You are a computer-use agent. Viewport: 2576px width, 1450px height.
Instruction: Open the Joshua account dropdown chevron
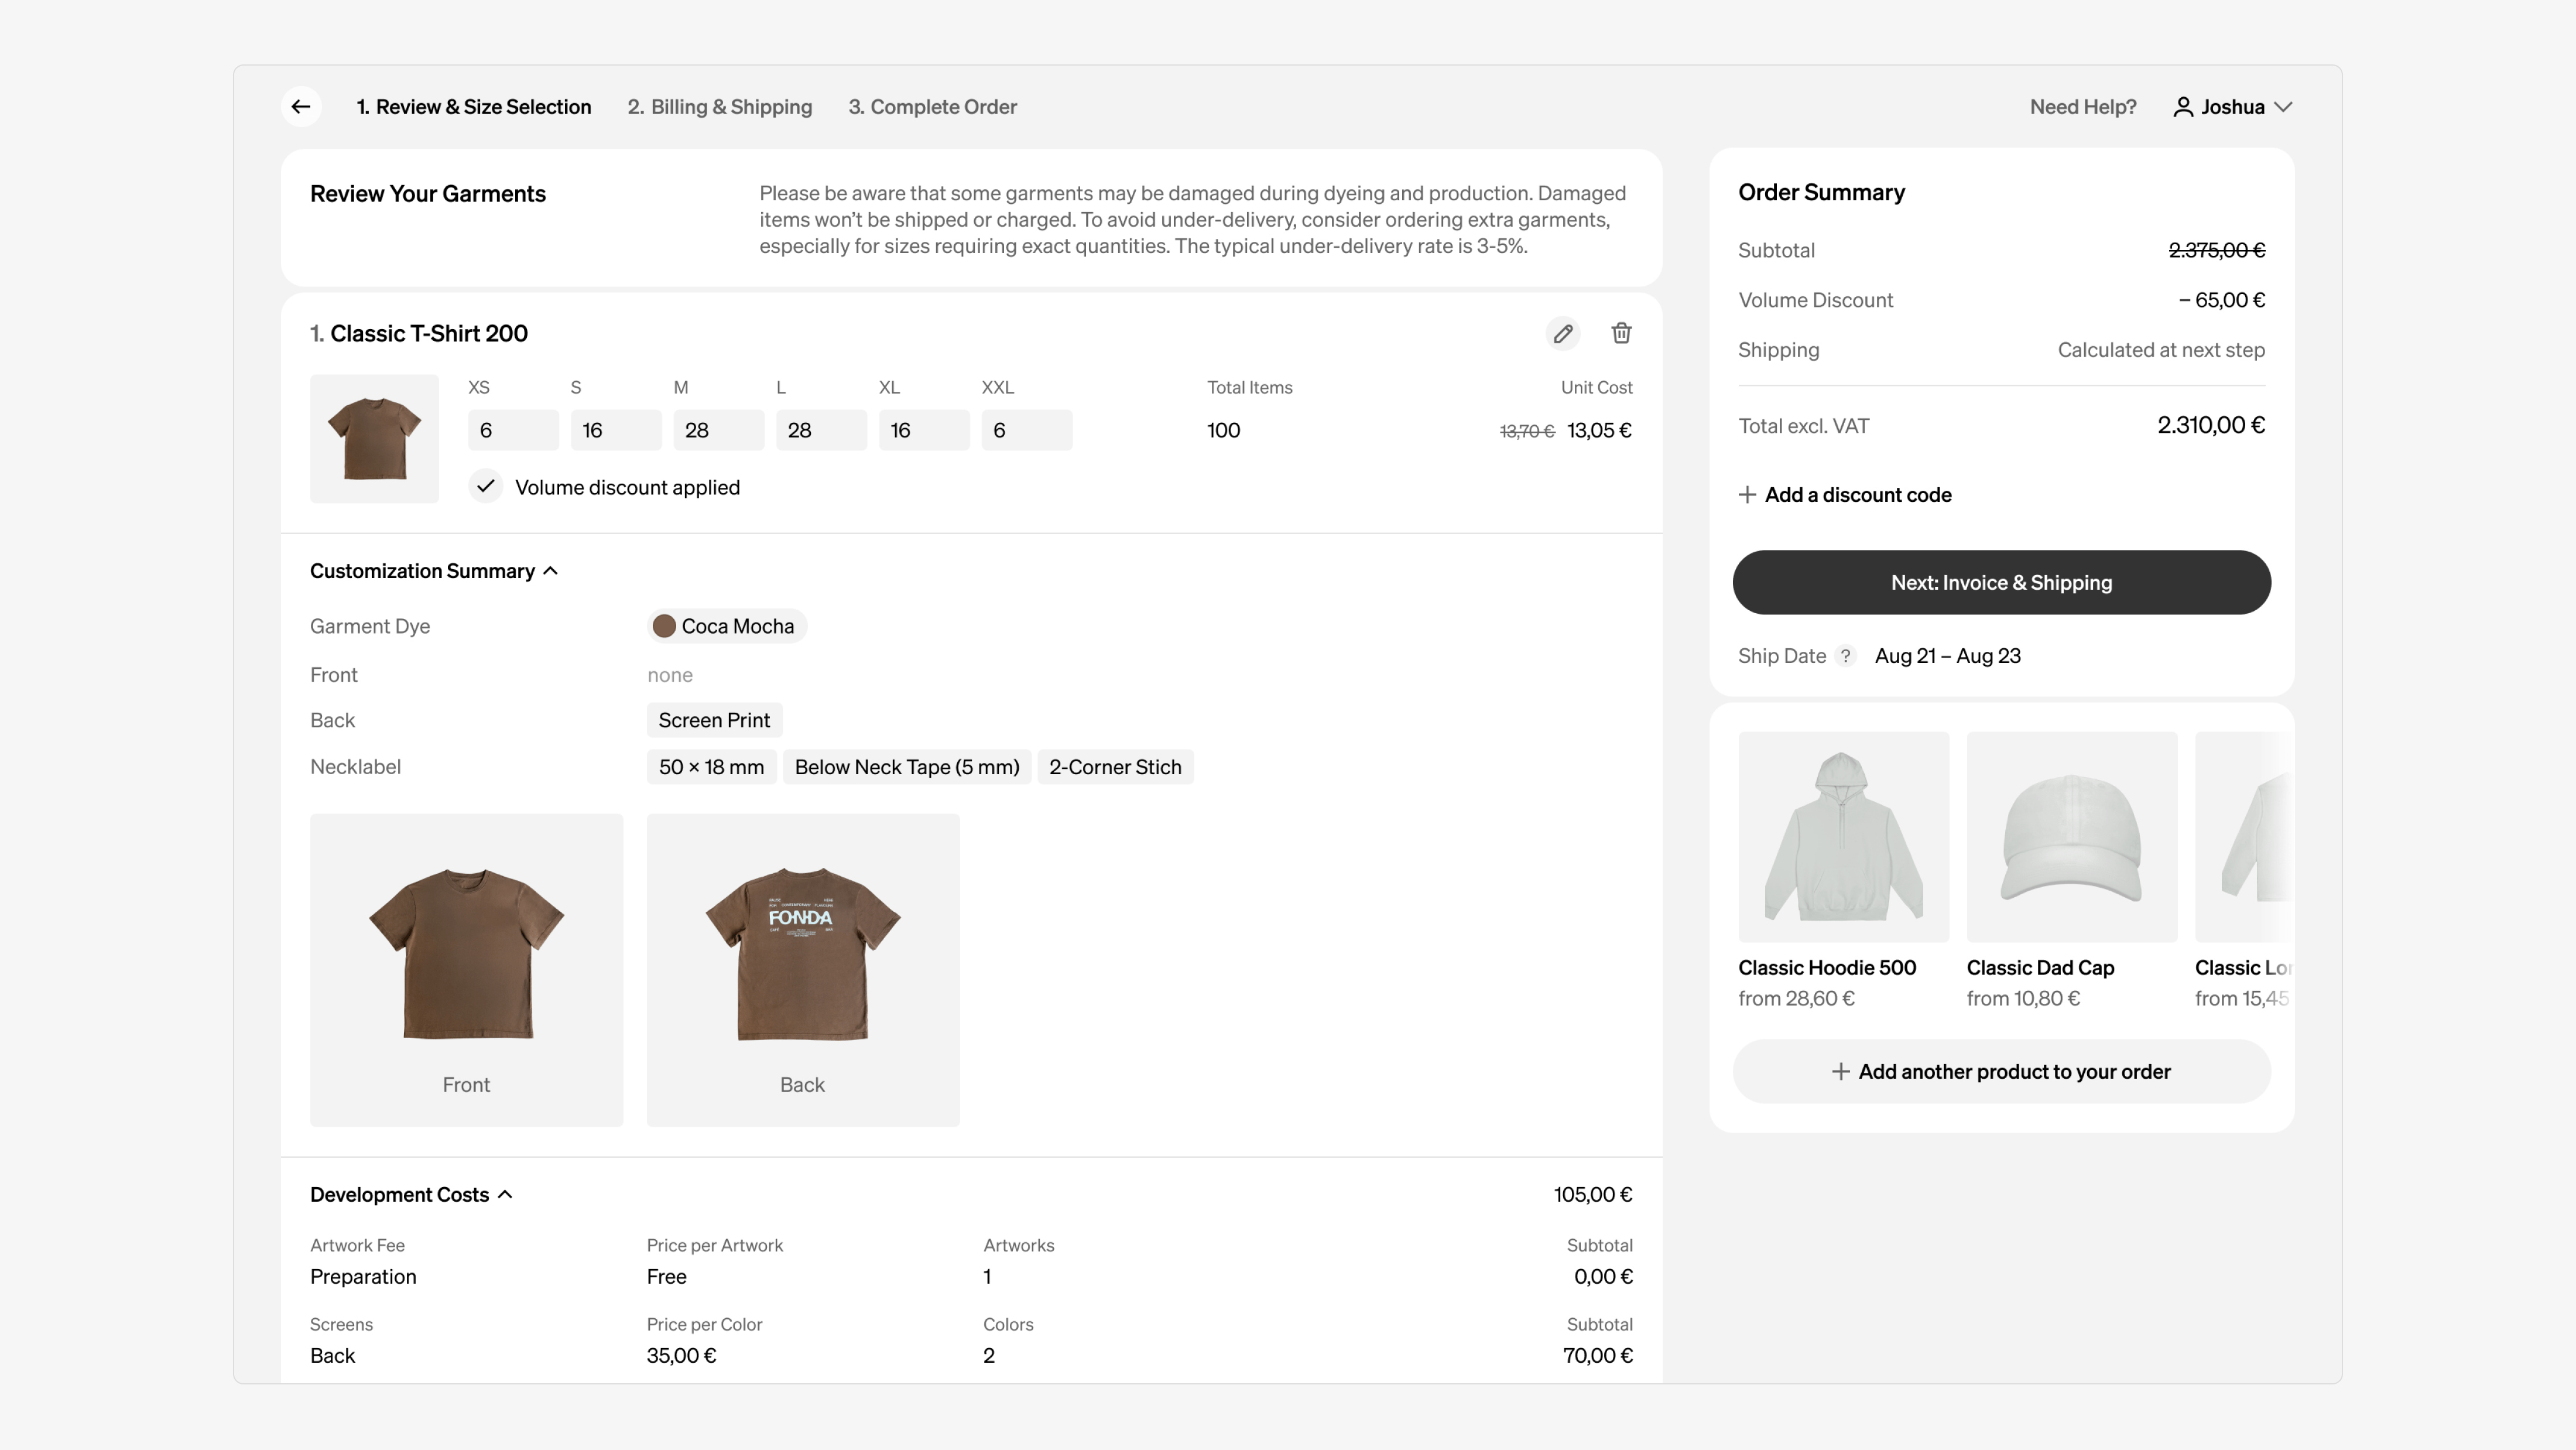click(x=2283, y=107)
